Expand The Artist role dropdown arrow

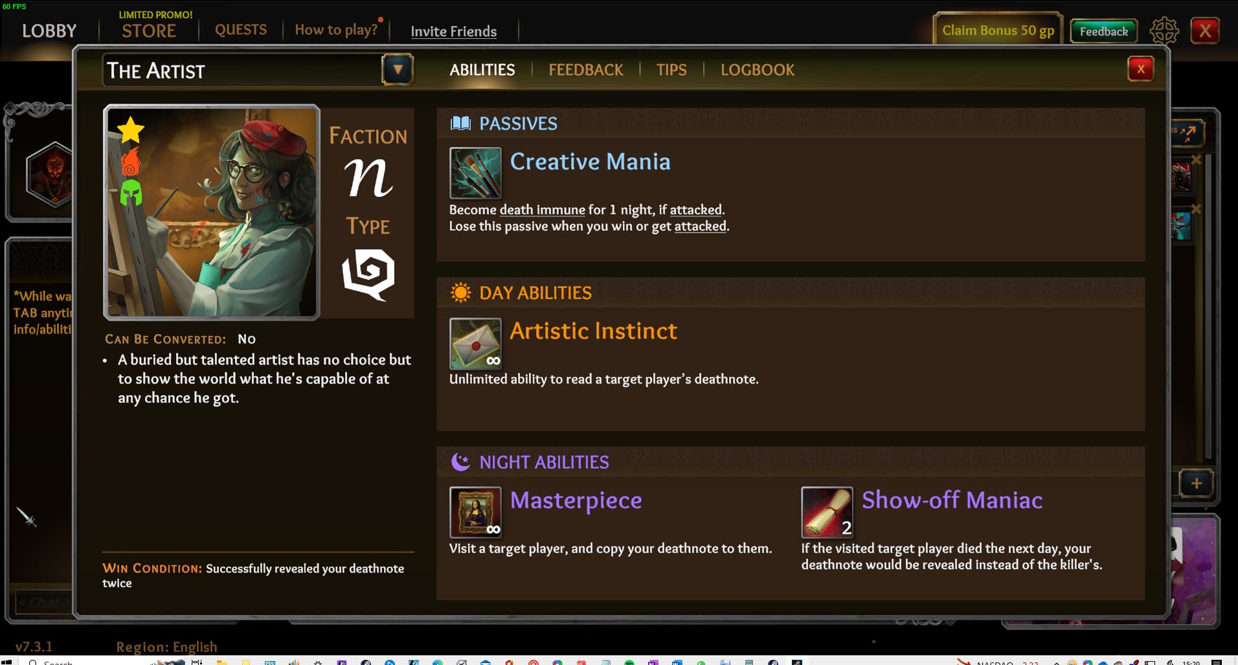398,69
